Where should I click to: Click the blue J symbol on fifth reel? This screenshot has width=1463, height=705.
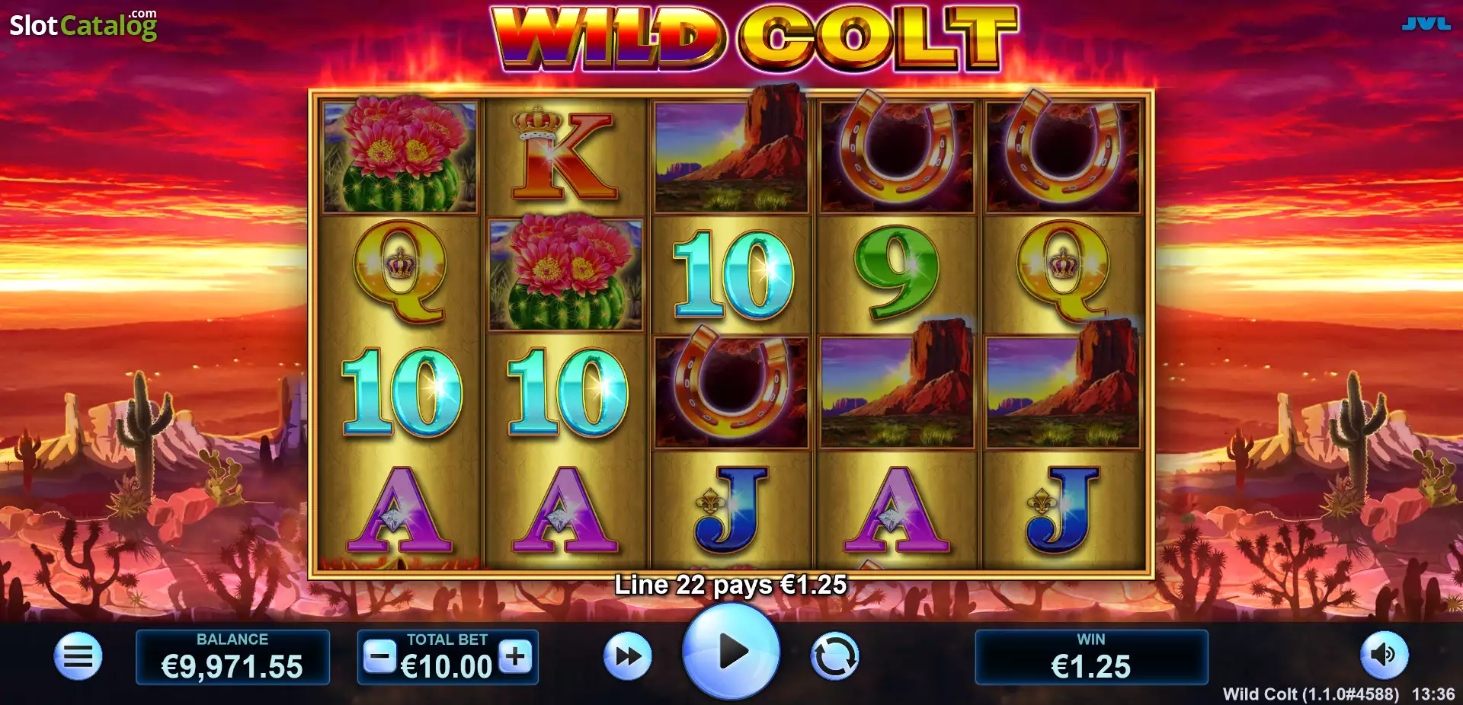[x=1063, y=509]
